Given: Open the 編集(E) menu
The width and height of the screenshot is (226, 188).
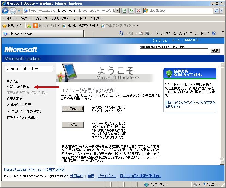Looking at the screenshot, I should (26, 18).
